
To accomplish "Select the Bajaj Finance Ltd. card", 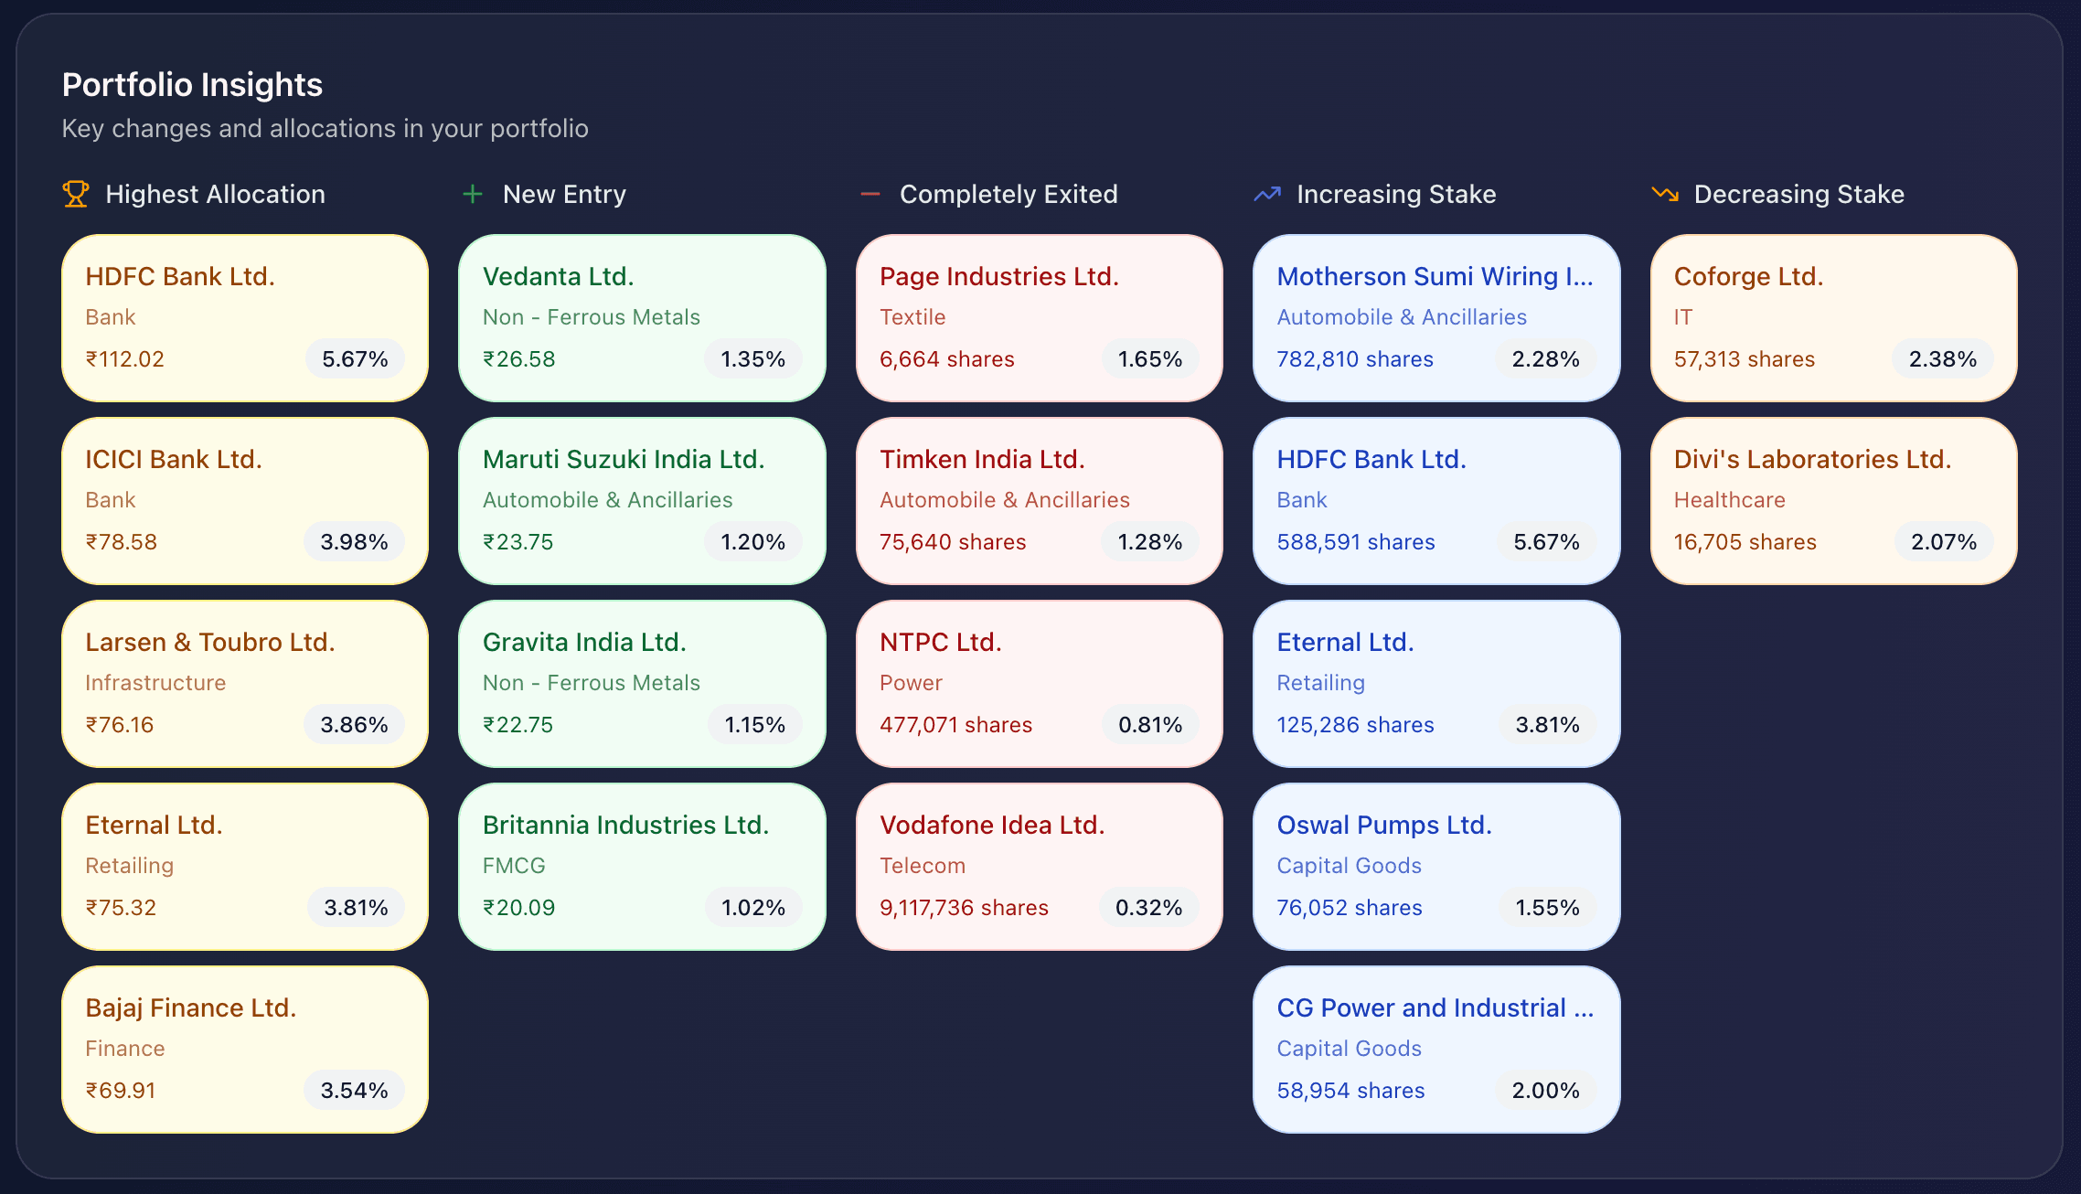I will point(245,1049).
